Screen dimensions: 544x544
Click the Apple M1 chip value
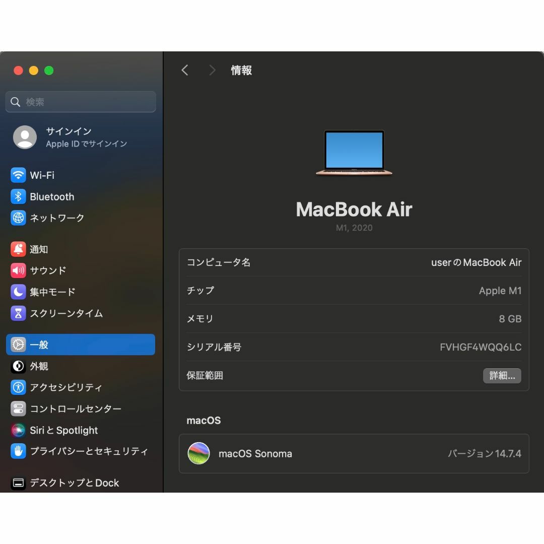point(500,291)
